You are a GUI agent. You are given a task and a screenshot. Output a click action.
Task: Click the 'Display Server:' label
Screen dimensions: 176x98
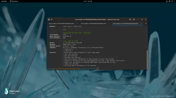click(x=55, y=46)
